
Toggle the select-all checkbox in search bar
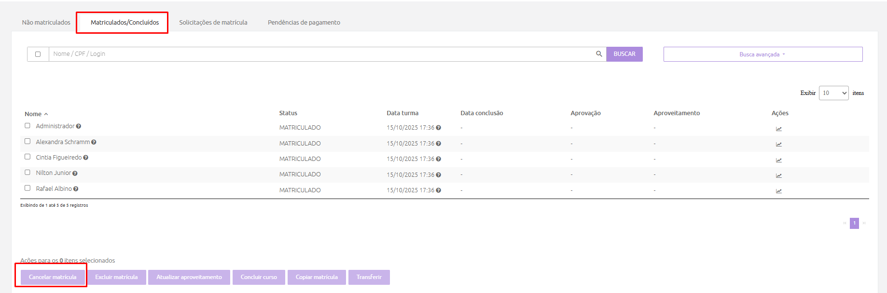[38, 54]
